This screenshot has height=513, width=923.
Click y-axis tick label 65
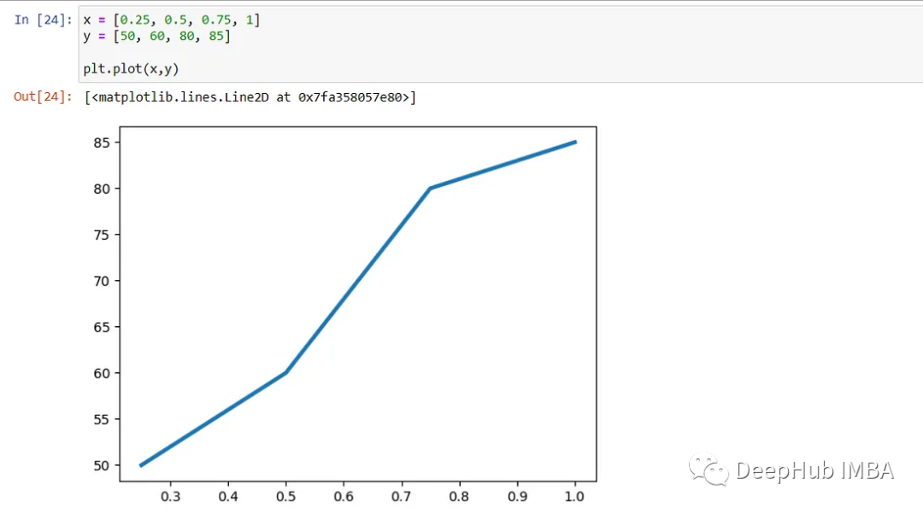pyautogui.click(x=101, y=327)
